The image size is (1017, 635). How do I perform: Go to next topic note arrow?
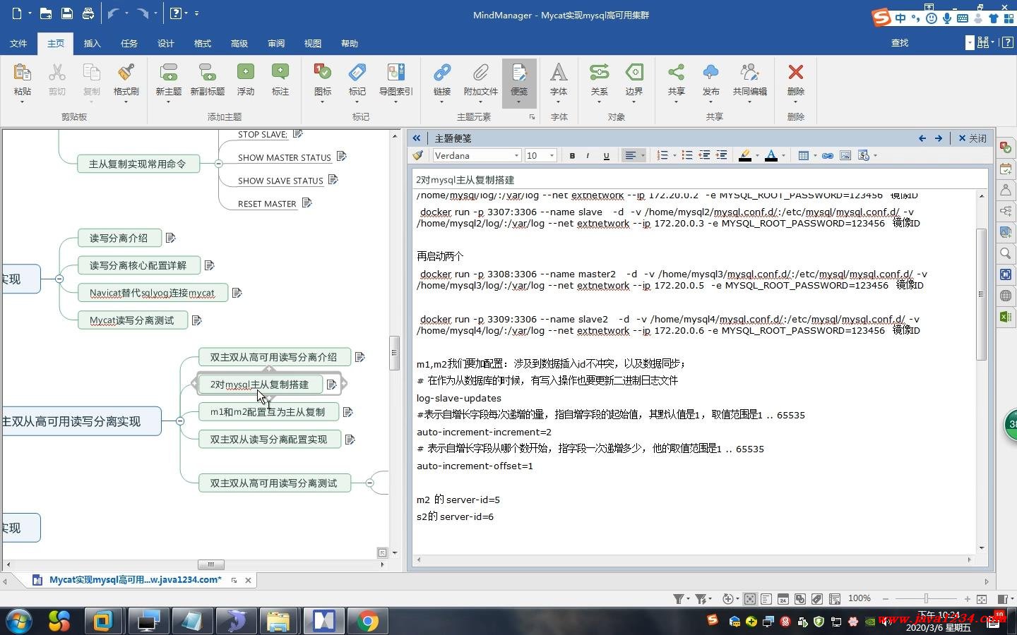click(x=939, y=138)
